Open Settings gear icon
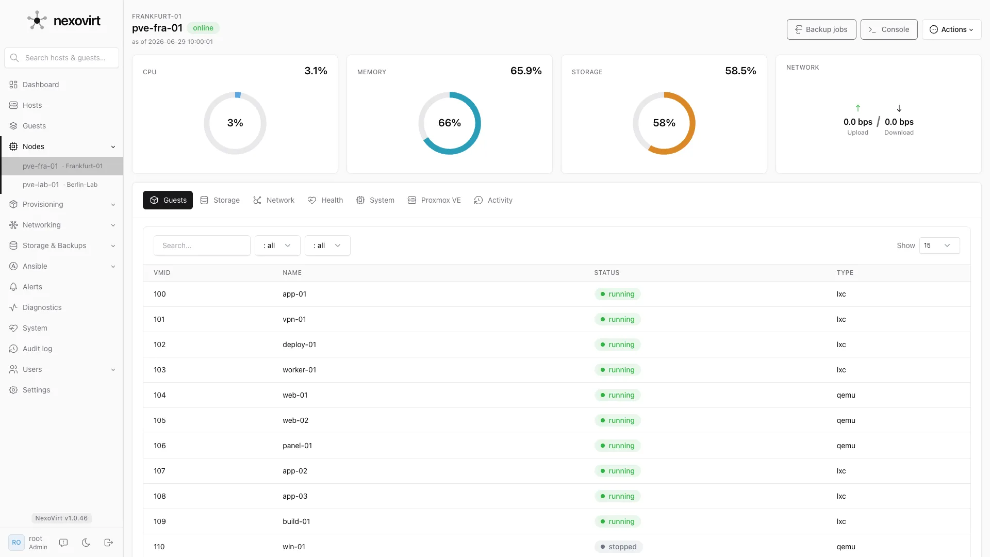 pos(13,390)
